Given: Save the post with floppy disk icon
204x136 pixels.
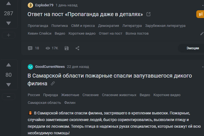Looking at the screenshot, I should point(67,48).
